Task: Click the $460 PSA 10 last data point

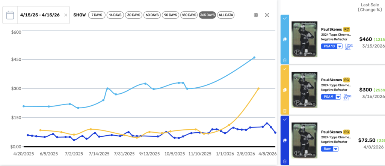Action: [254, 58]
